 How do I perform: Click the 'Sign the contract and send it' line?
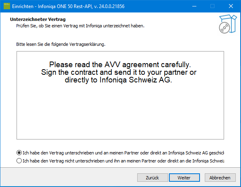click(x=119, y=72)
